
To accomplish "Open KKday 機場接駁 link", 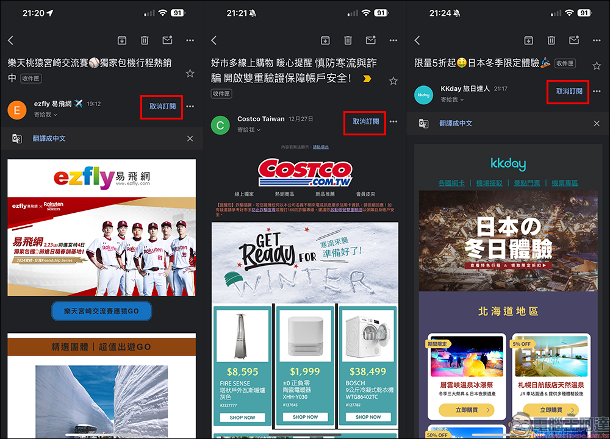I will point(489,183).
